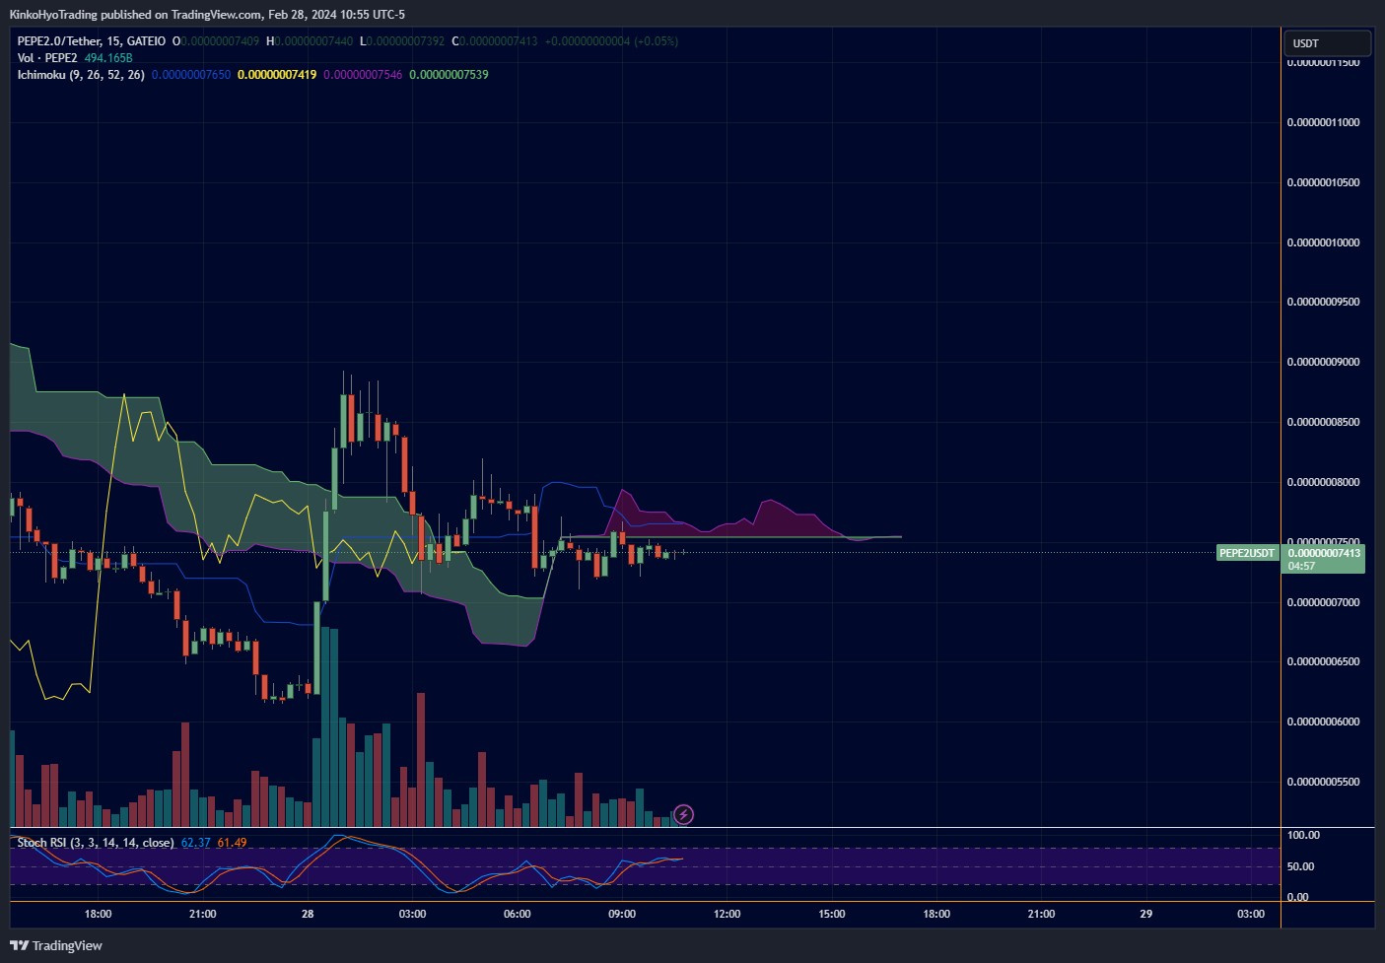
Task: Click price axis label 0.00000008500
Action: point(1323,422)
